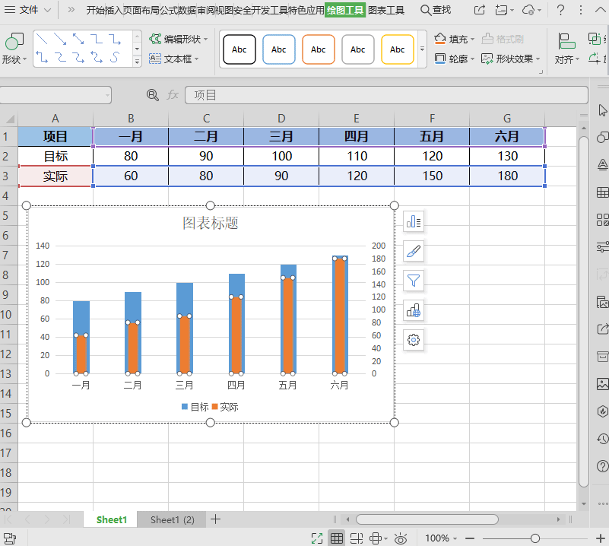
Task: Select cell G3 with value 180
Action: 507,176
